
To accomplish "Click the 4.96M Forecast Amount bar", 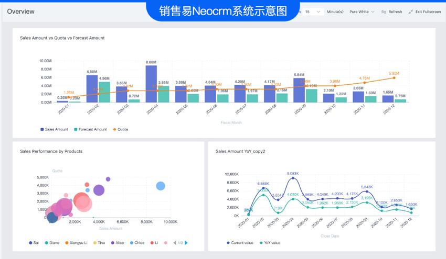I will tap(104, 92).
